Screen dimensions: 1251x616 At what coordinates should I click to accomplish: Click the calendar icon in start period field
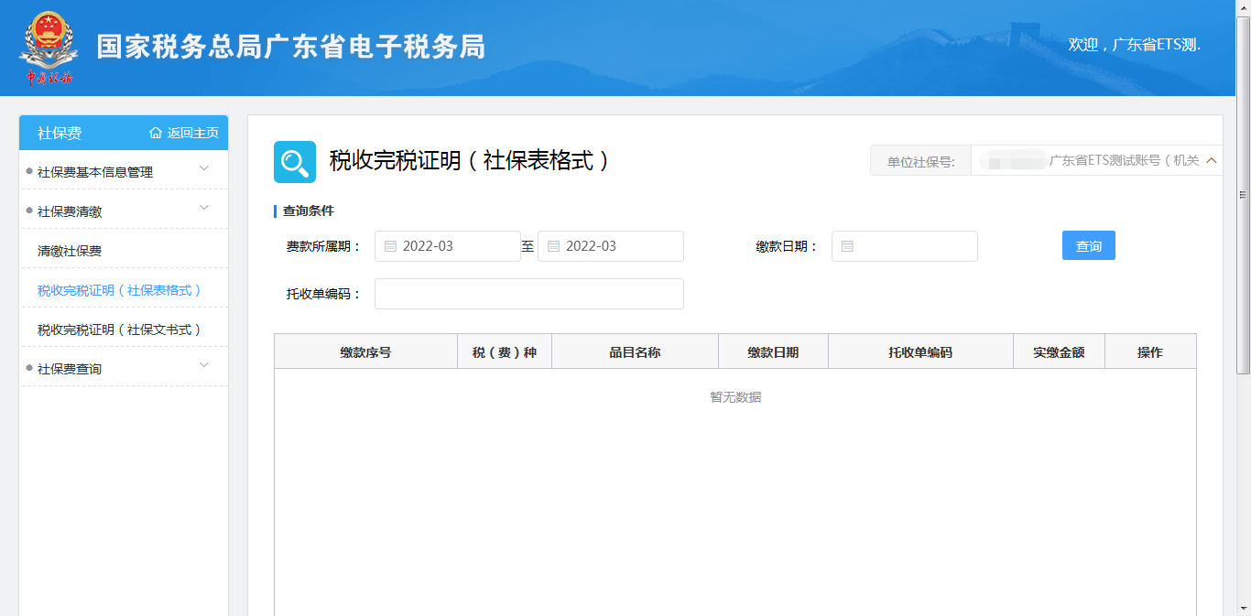pyautogui.click(x=390, y=246)
